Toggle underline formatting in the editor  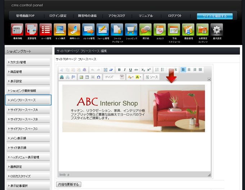coord(130,70)
